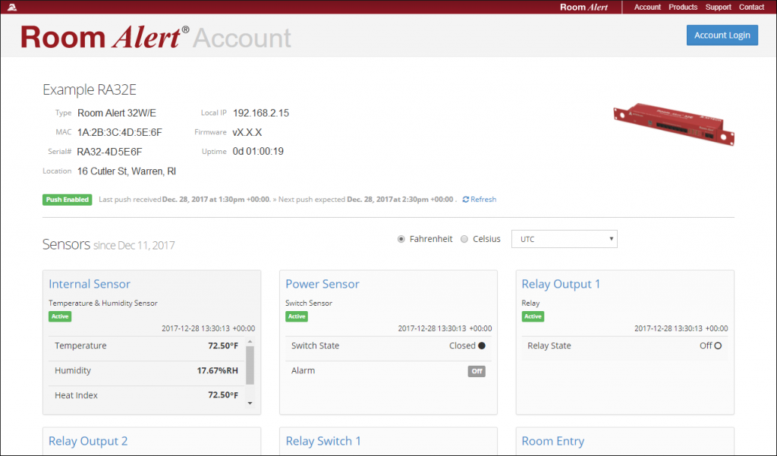Select the Fahrenheit radio button

401,239
